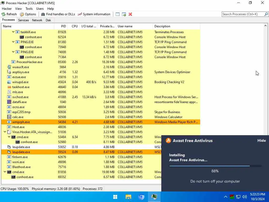This screenshot has height=202, width=269.
Task: Switch to the Services tab
Action: tap(23, 20)
